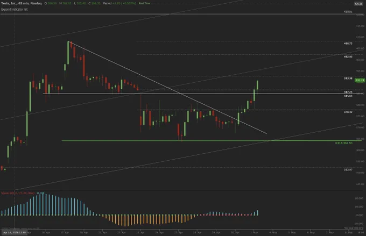Click the 8. May date on time axis

(x=349, y=232)
